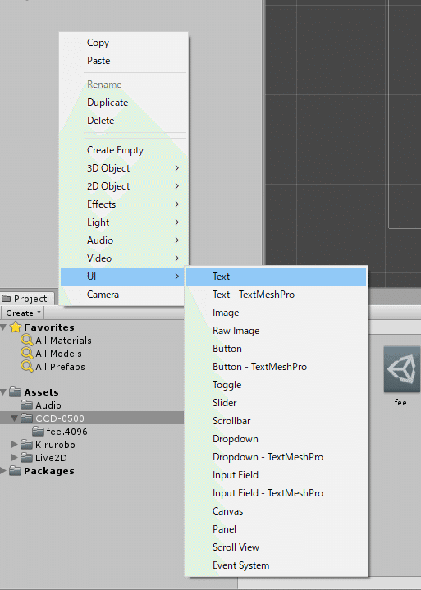Select Canvas in the UI submenu
Image resolution: width=421 pixels, height=590 pixels.
(x=276, y=511)
